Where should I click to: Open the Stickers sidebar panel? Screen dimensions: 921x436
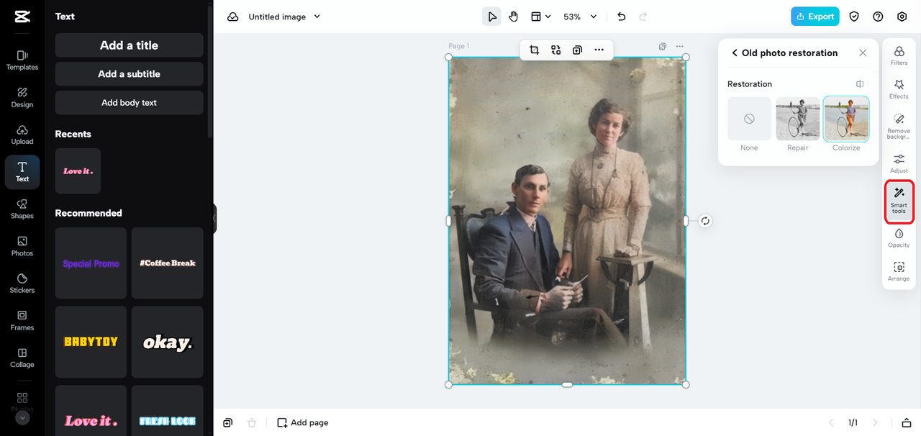[x=22, y=283]
